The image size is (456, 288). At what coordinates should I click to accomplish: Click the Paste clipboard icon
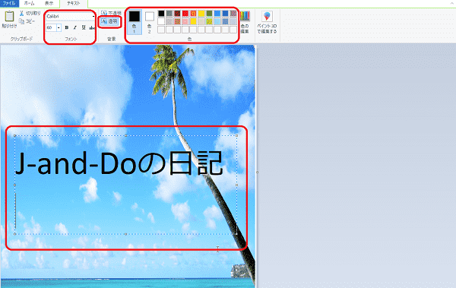coord(9,16)
